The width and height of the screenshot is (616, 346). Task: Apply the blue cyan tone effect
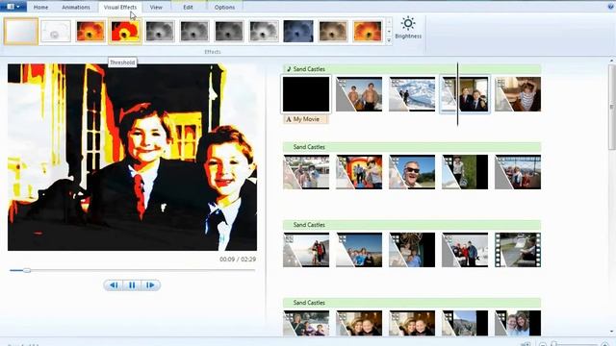click(298, 31)
